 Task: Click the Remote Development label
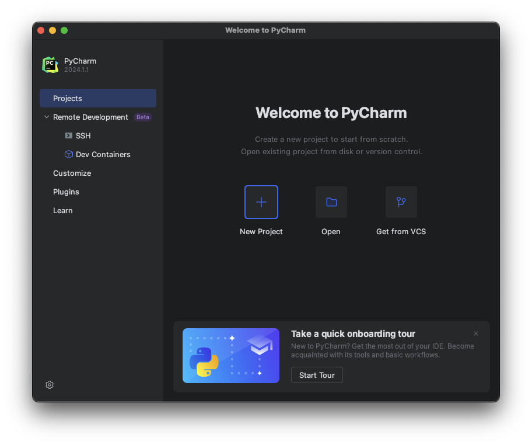coord(90,117)
